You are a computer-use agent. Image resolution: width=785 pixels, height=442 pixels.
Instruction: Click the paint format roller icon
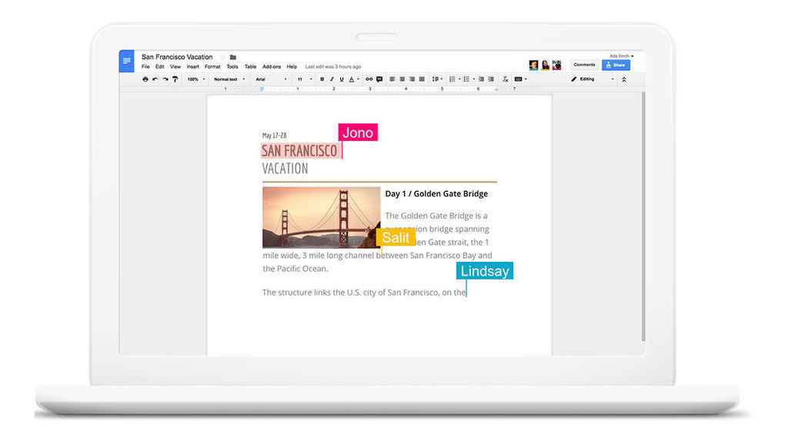click(x=175, y=79)
